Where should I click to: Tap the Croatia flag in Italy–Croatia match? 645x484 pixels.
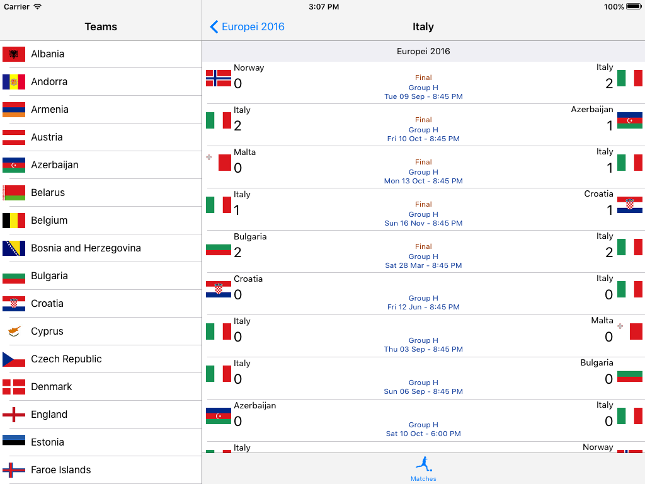point(630,205)
